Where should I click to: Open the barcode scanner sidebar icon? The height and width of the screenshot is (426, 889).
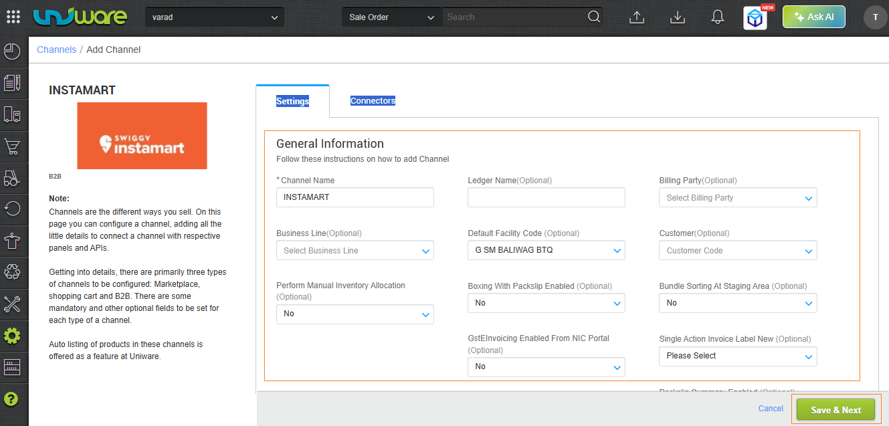13,367
